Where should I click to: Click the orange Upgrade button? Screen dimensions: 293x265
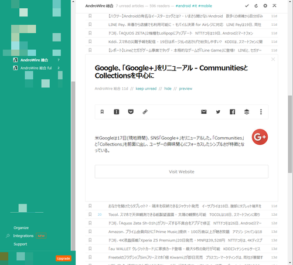click(x=63, y=259)
